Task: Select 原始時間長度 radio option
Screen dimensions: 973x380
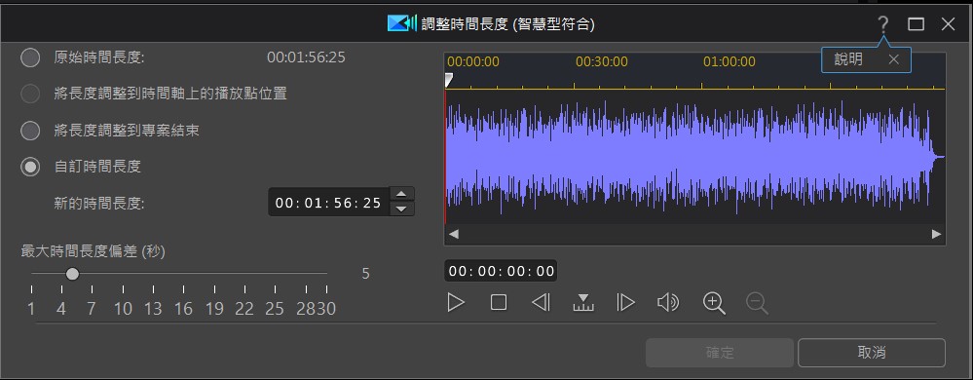Action: (x=30, y=57)
